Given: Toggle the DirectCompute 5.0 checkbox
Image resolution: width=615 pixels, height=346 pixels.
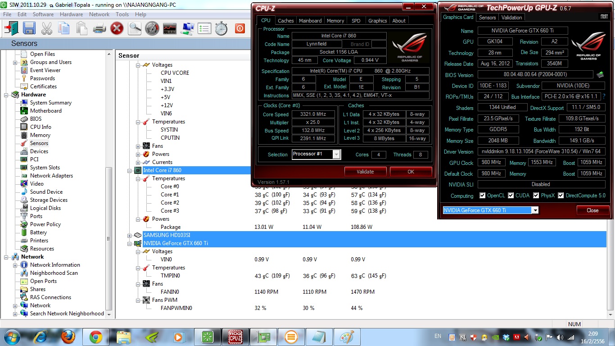Looking at the screenshot, I should click(x=561, y=196).
